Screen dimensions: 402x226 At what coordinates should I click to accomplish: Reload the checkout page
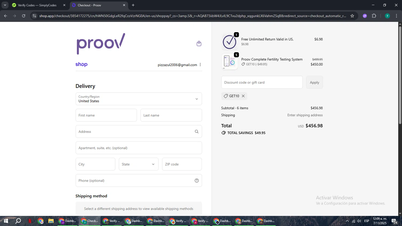point(24,16)
